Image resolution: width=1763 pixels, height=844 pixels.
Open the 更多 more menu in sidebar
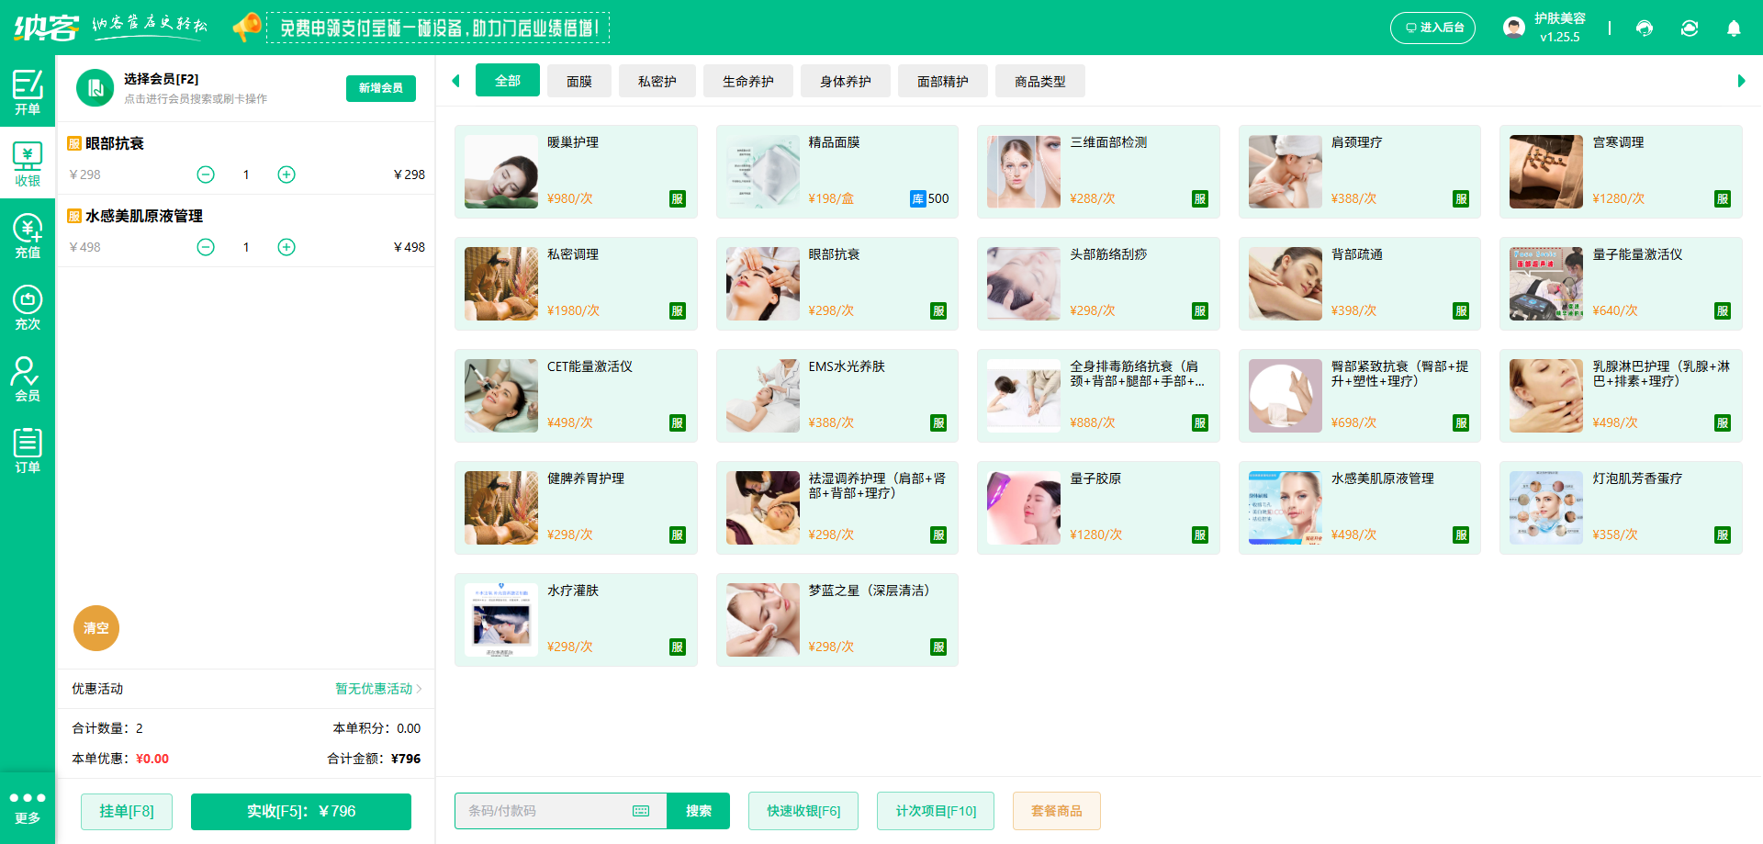(28, 807)
